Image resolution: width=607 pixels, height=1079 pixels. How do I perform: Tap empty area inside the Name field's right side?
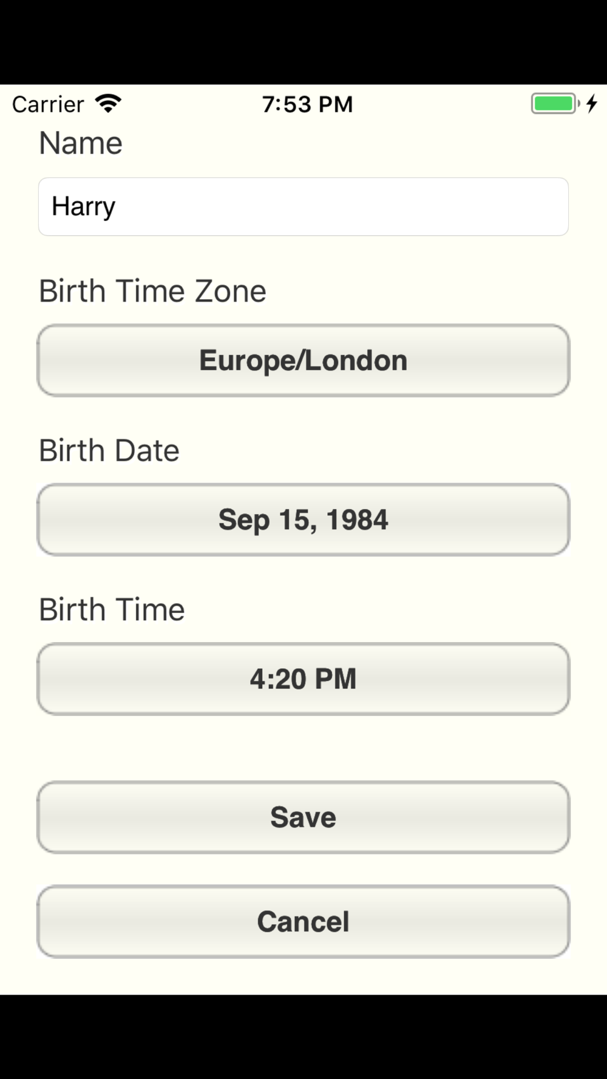coord(425,206)
